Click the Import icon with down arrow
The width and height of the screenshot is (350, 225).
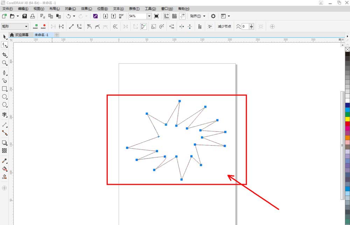coord(105,16)
